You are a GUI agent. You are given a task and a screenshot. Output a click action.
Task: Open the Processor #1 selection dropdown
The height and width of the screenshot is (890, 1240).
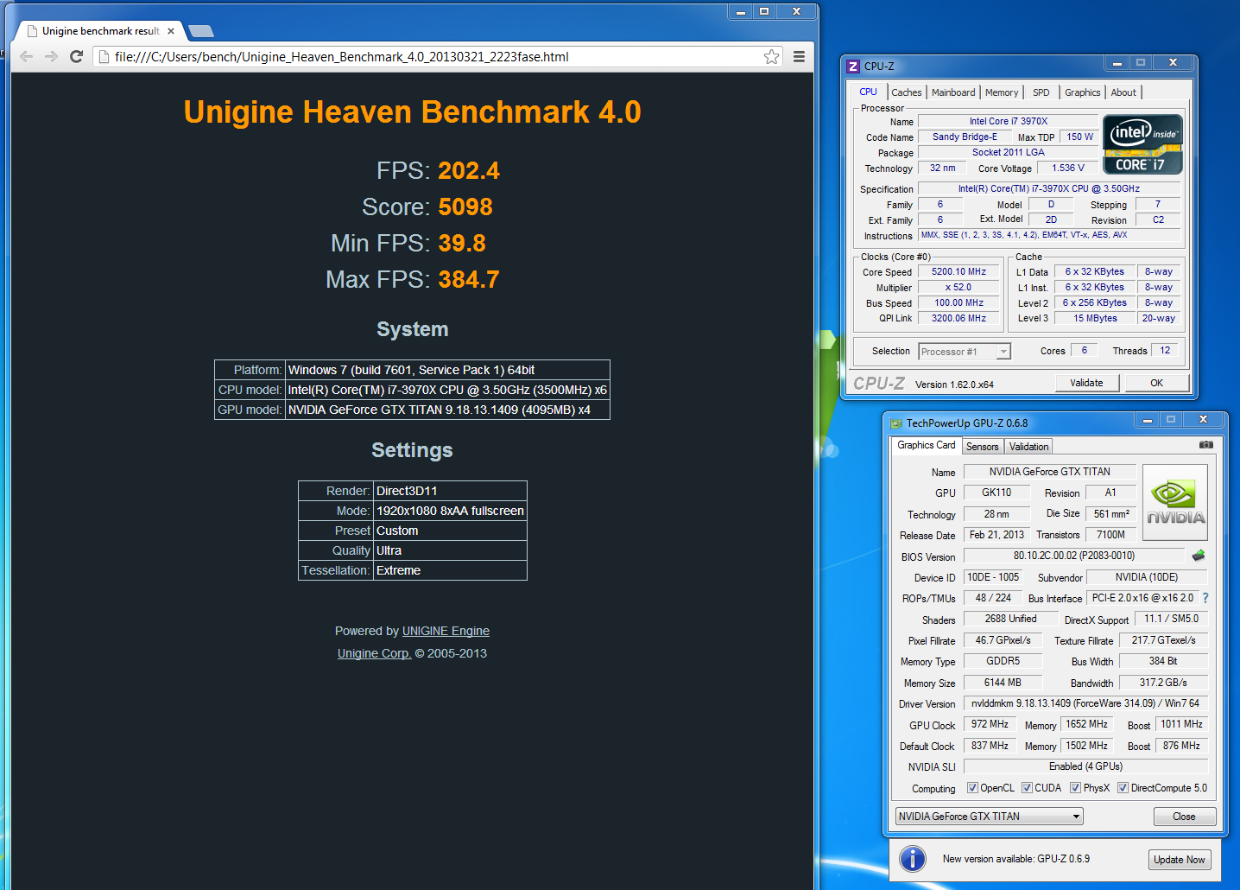click(x=965, y=352)
